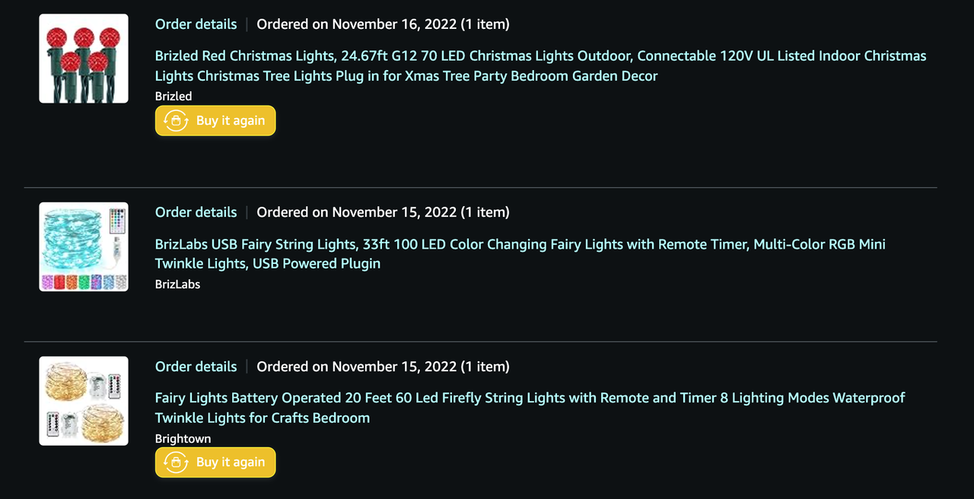
Task: Open Order details for the battery fairy lights order
Action: tap(196, 367)
